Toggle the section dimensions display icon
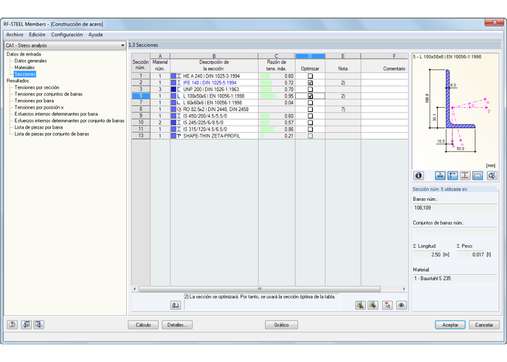Screen dimensions: 507x362 point(465,175)
